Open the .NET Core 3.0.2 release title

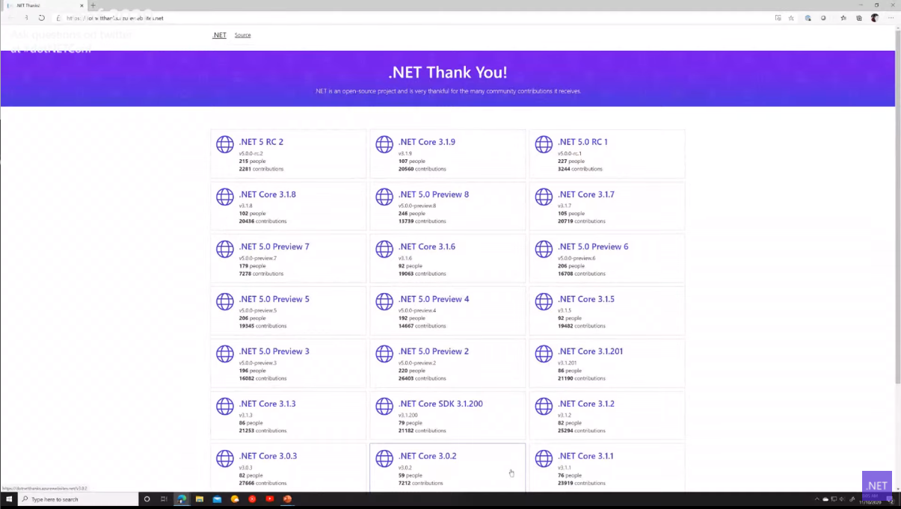(x=427, y=456)
